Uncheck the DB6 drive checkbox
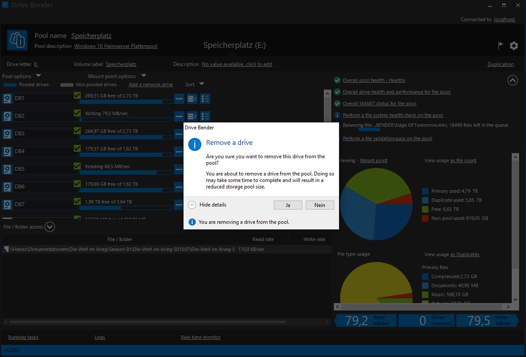Viewport: 526px width, 357px height. click(77, 184)
